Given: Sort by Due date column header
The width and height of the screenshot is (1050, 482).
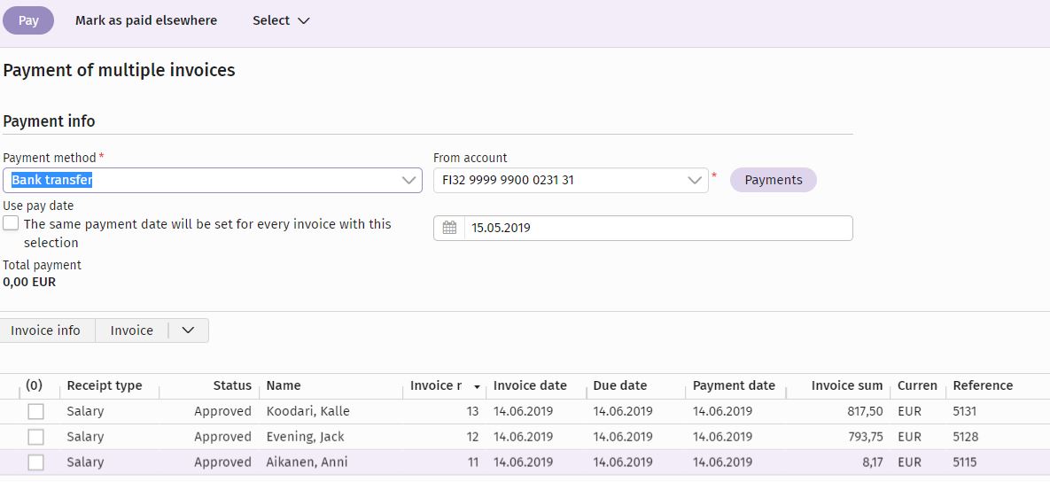Looking at the screenshot, I should click(x=619, y=385).
